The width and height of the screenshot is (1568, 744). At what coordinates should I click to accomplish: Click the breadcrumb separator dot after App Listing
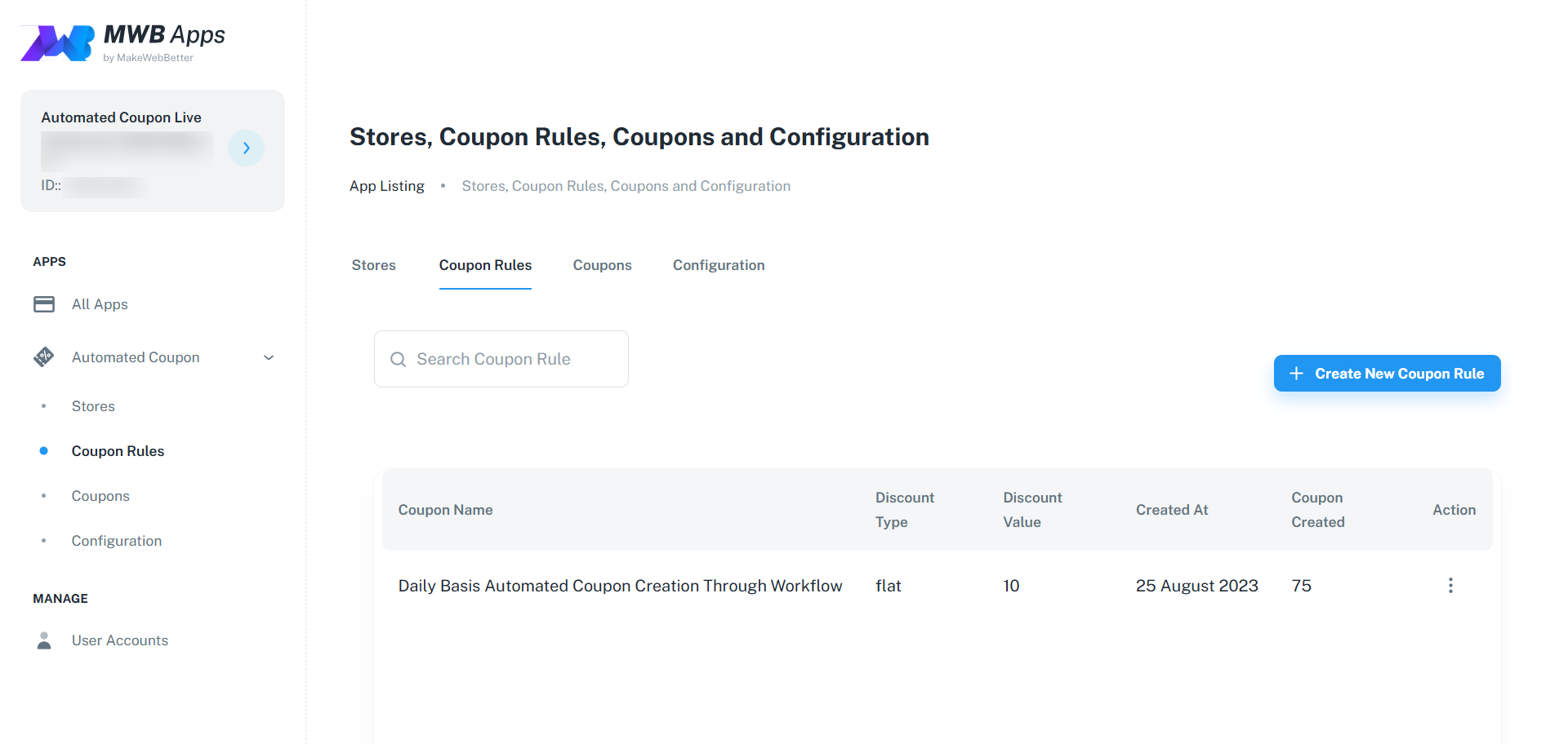tap(442, 185)
